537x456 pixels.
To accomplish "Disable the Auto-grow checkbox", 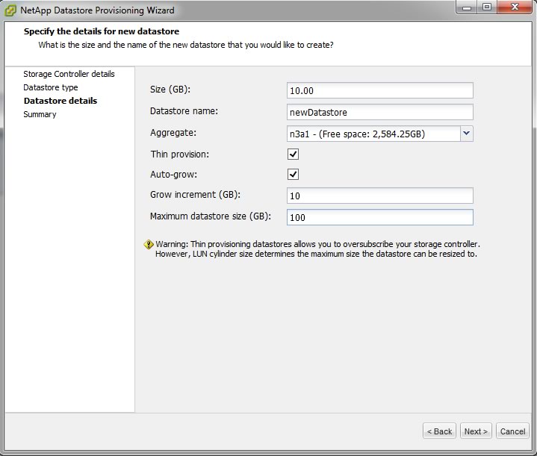I will (294, 175).
